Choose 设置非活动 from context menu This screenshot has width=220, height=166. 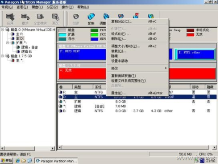coord(137,61)
